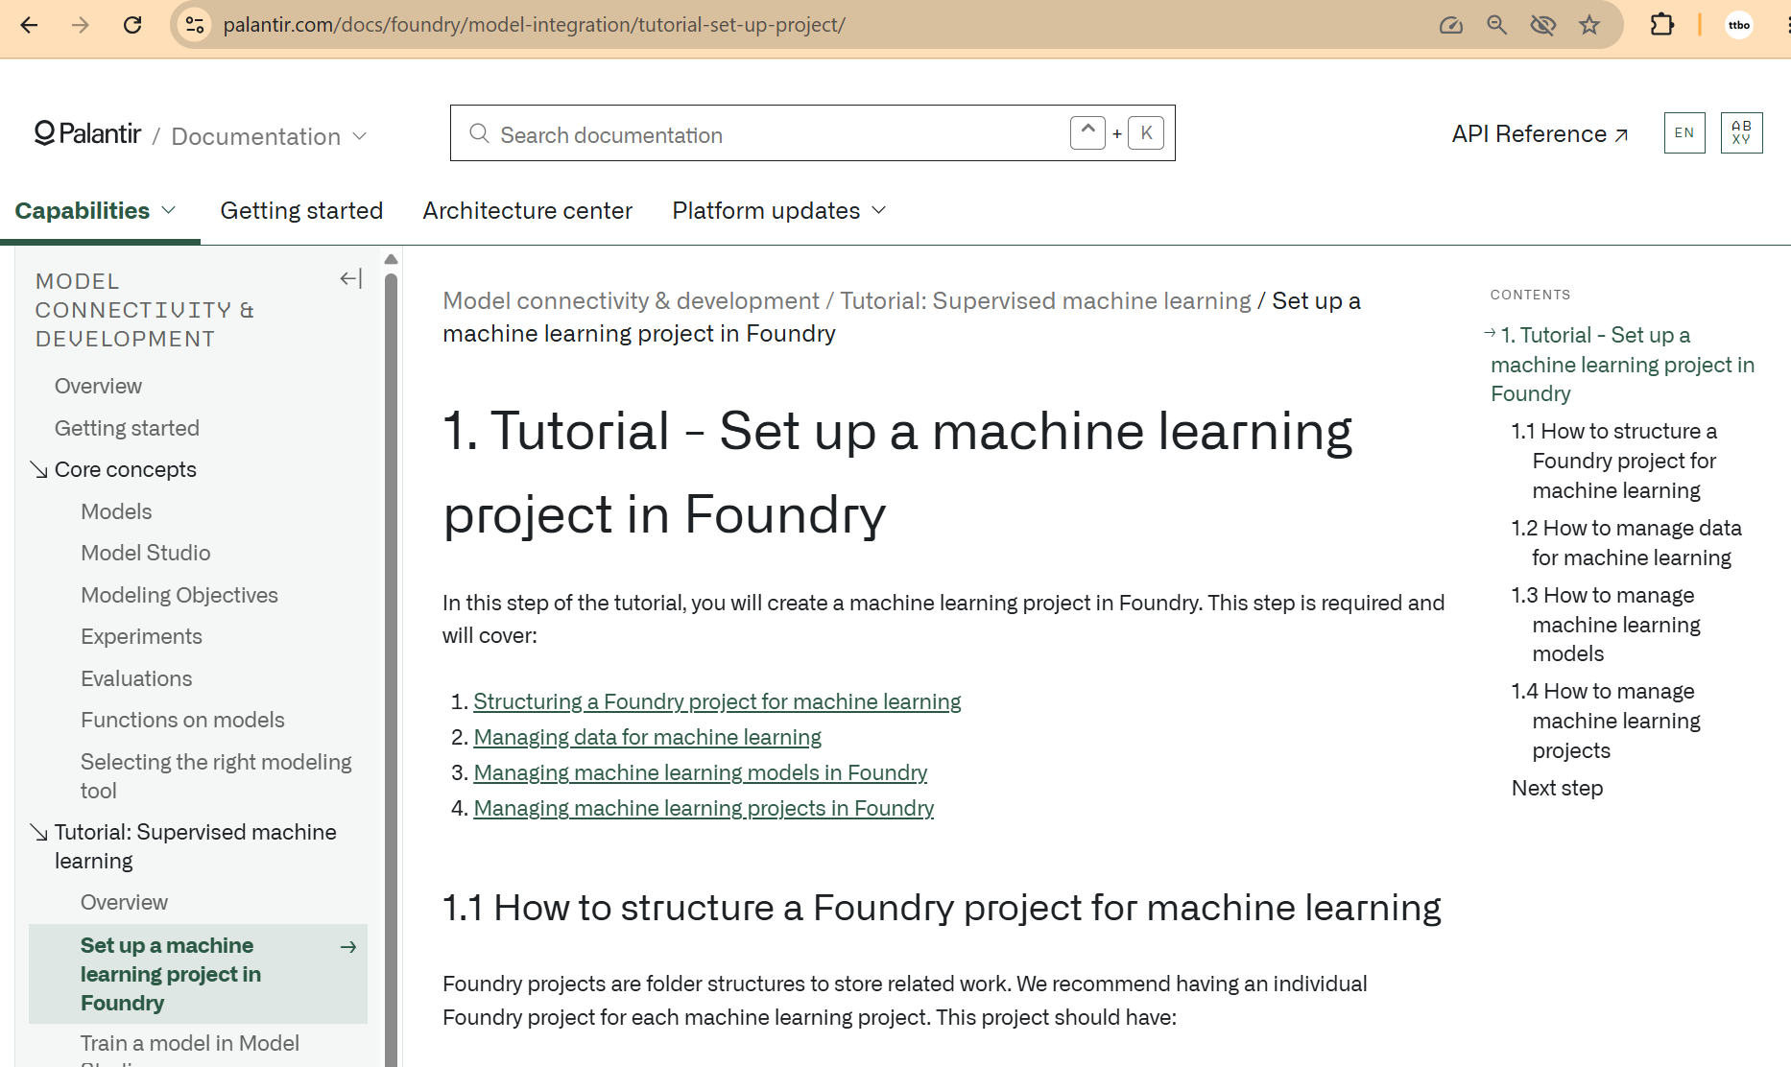Image resolution: width=1791 pixels, height=1067 pixels.
Task: Open Overview under Model Connectivity
Action: (x=98, y=386)
